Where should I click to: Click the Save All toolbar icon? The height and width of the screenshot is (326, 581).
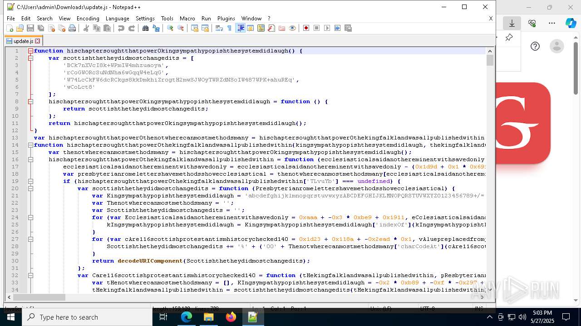coord(41,28)
